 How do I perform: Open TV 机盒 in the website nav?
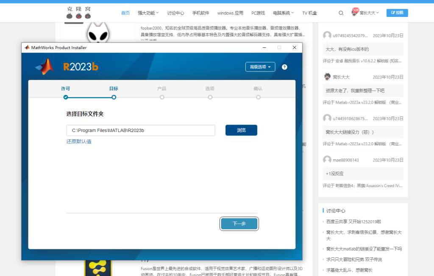[309, 13]
